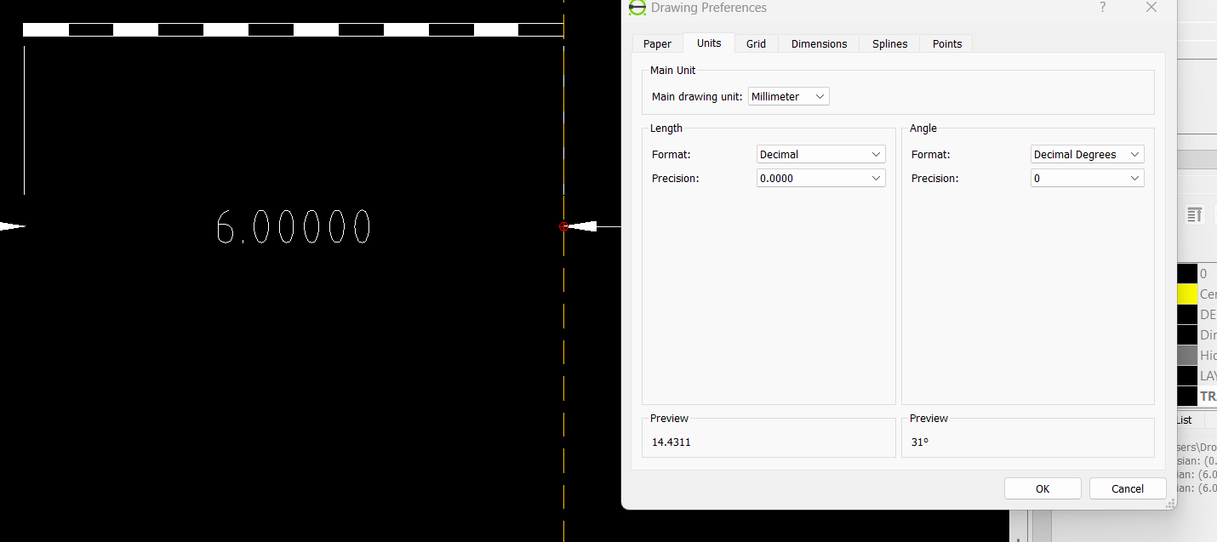Go to the Dimensions tab
This screenshot has height=542, width=1217.
(x=819, y=44)
